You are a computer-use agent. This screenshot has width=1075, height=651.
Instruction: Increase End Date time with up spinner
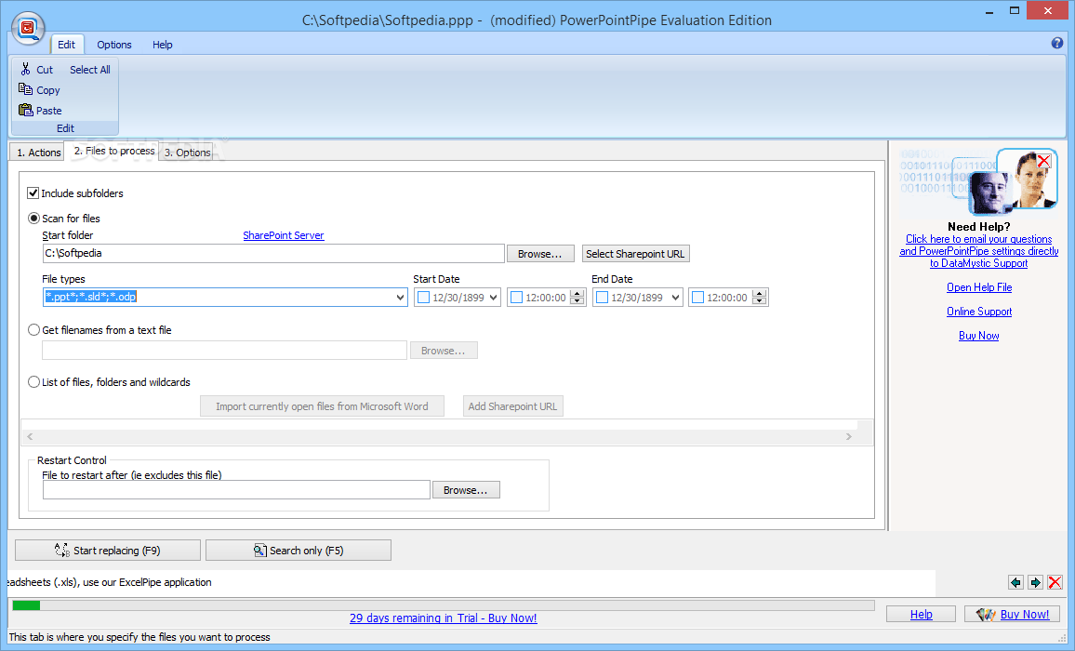click(760, 294)
